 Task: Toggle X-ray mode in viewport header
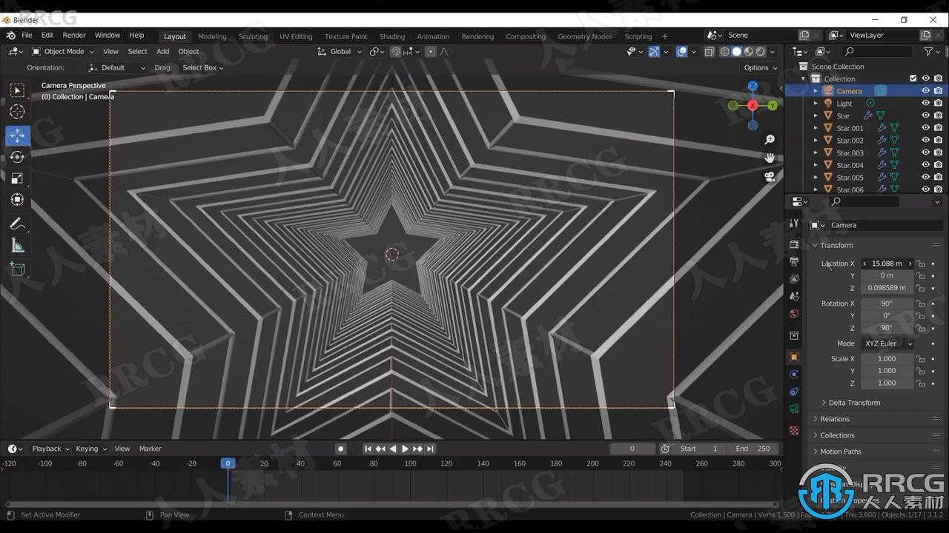[x=709, y=52]
